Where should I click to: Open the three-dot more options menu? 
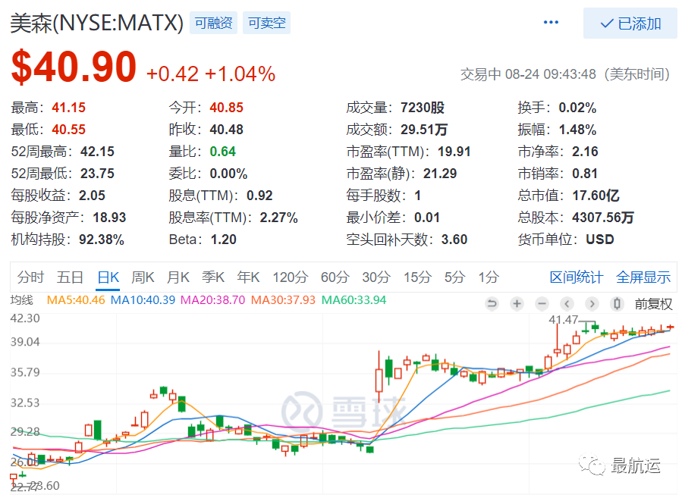551,22
